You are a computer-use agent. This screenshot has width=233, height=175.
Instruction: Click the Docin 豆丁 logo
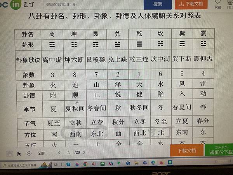tap(17, 4)
